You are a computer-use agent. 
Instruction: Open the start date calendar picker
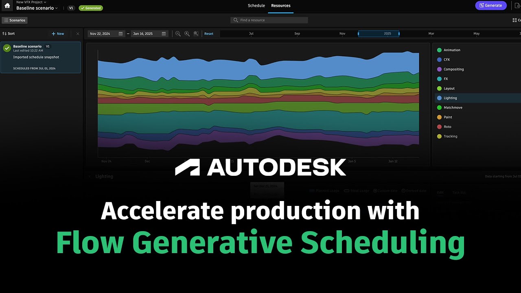click(x=120, y=34)
